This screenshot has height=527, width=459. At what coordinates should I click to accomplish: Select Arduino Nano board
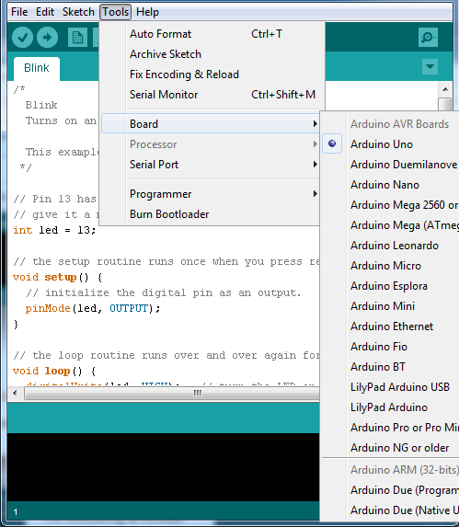pyautogui.click(x=390, y=185)
